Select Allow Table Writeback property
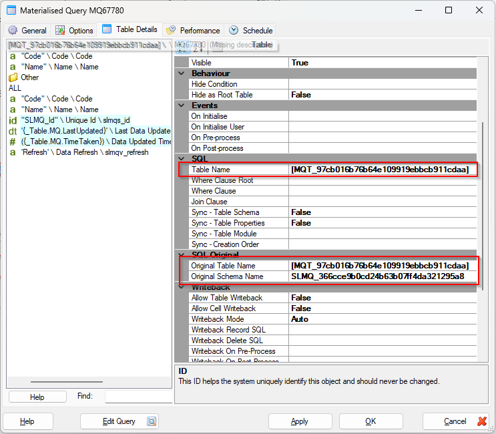Viewport: 496px width, 434px height. pos(333,298)
